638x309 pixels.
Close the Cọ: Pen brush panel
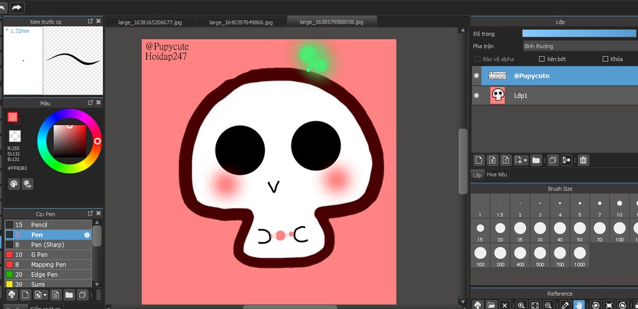point(98,214)
